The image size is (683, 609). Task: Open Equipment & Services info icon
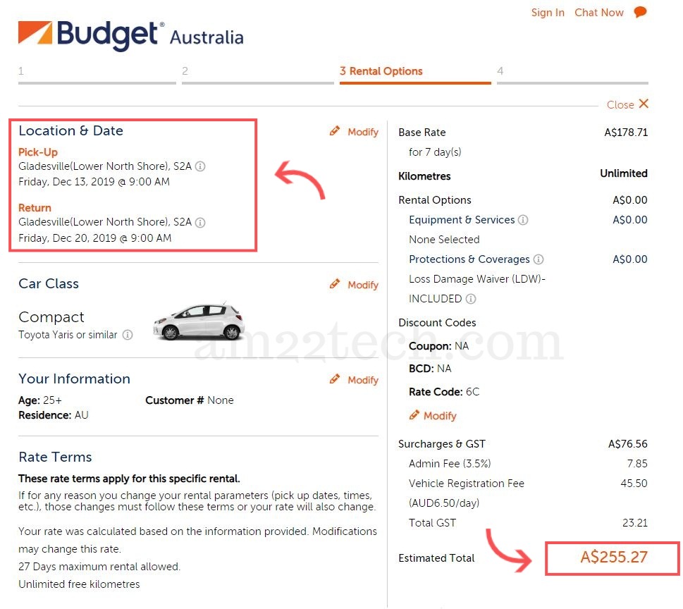point(523,220)
